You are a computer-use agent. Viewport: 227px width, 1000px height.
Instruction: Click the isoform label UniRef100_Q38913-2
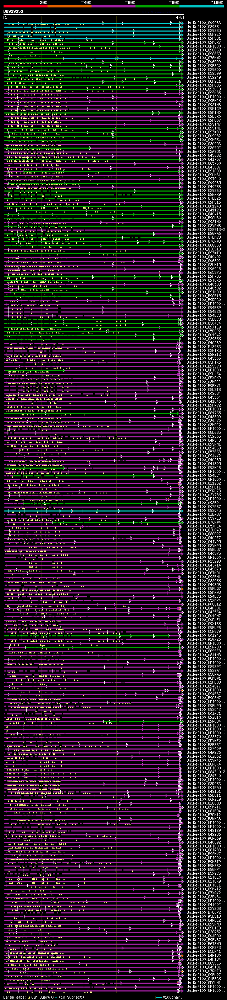[206, 230]
